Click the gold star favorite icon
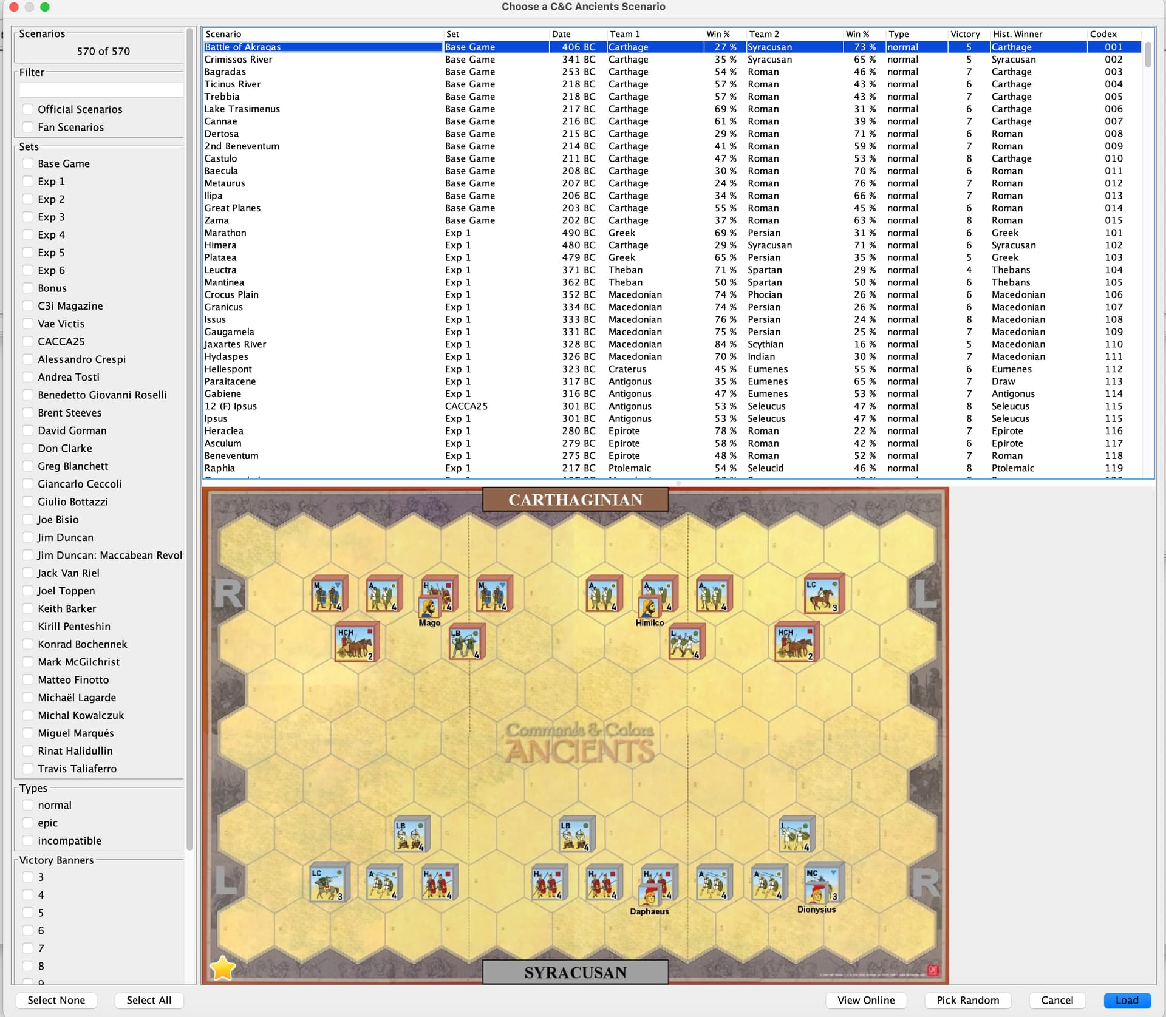Screen dimensions: 1166x1017 [x=223, y=968]
